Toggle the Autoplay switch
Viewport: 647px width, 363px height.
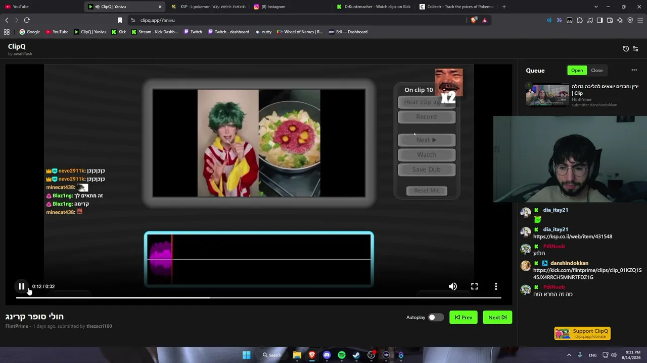coord(436,317)
